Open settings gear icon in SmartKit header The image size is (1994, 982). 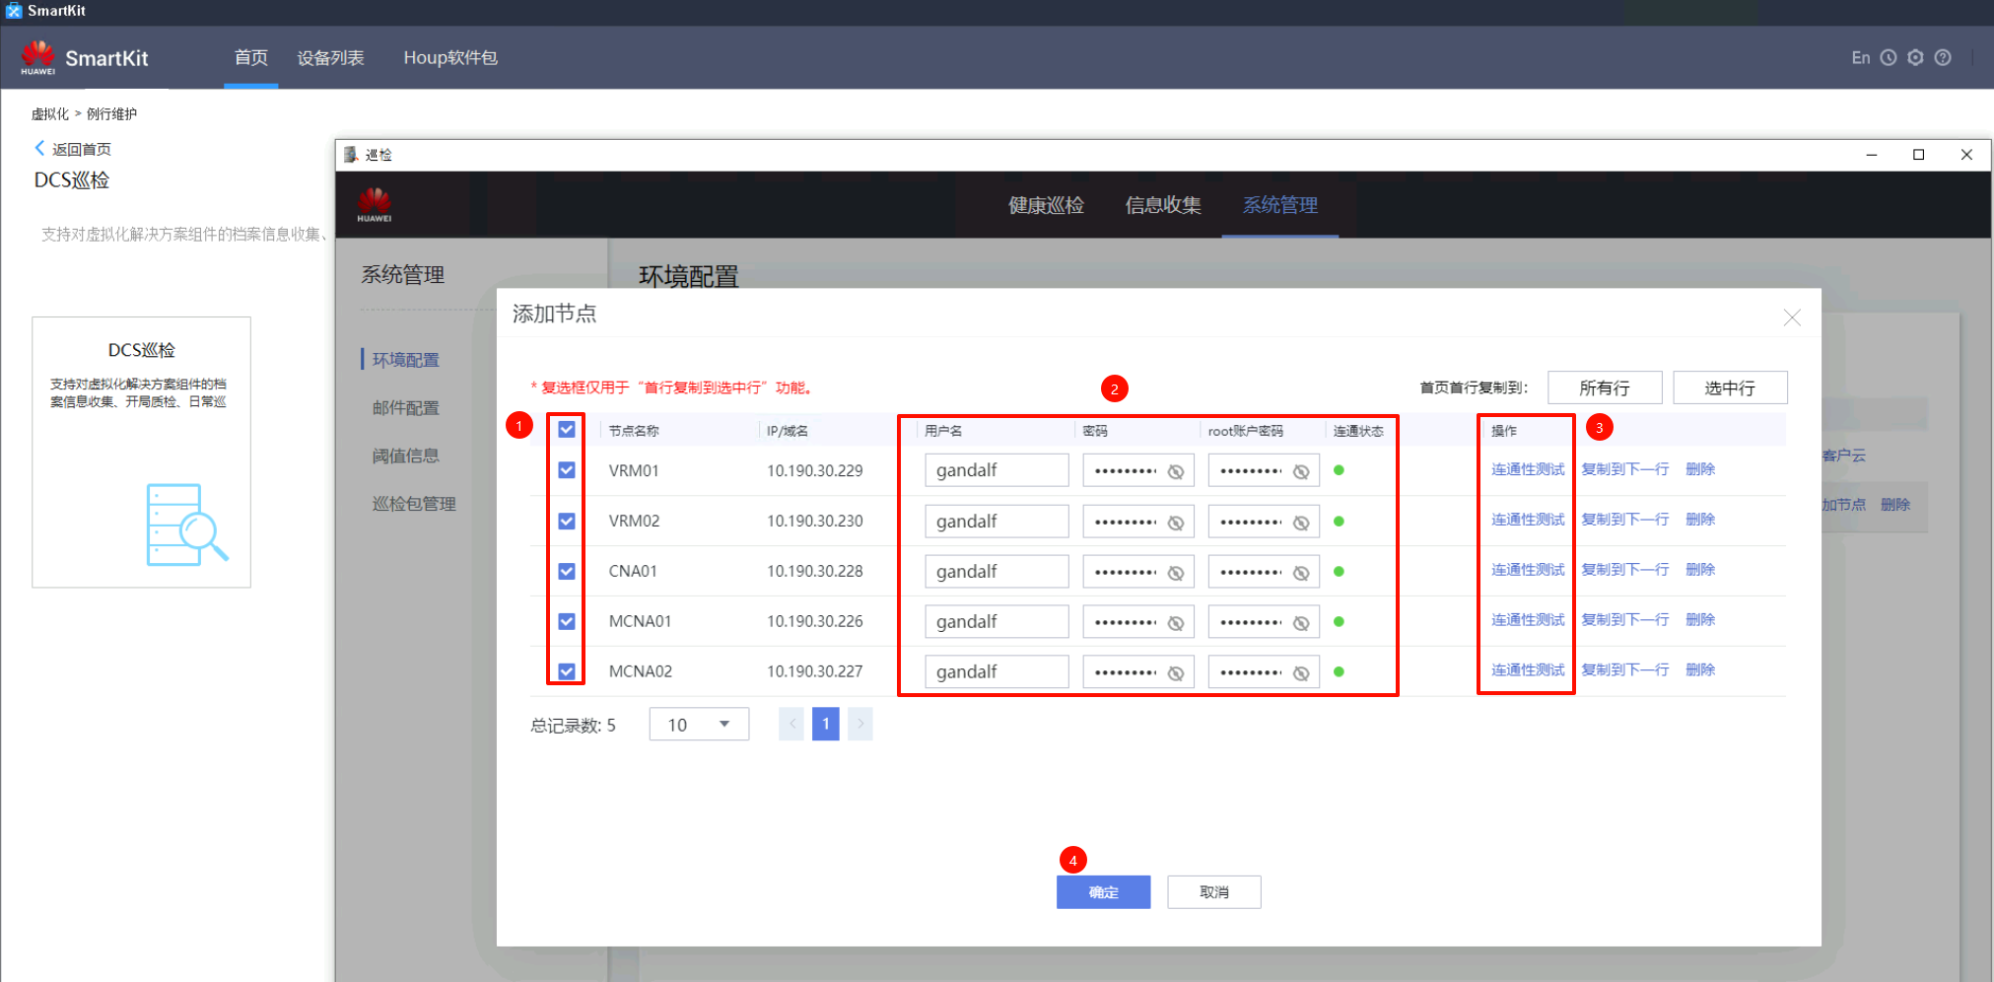1915,57
